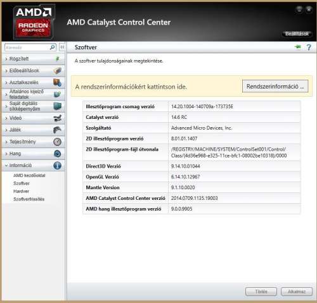Open help with the question mark icon
The image size is (317, 303).
309,47
